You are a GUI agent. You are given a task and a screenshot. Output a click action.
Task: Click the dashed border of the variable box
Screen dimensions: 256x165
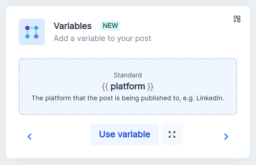(x=127, y=59)
